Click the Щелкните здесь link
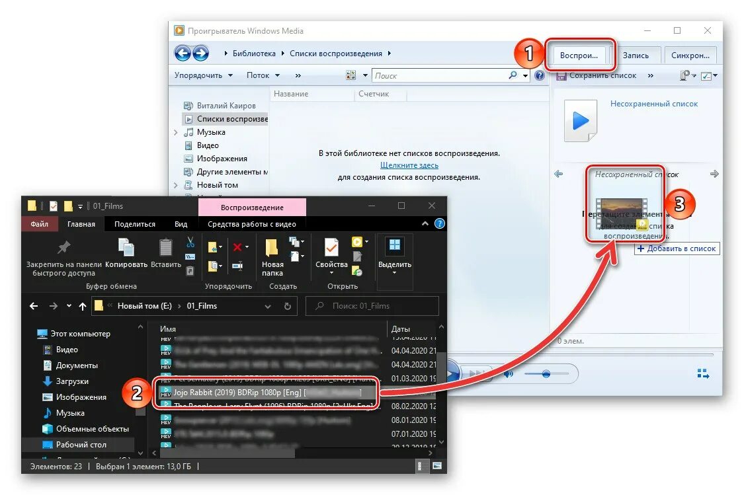 [x=409, y=165]
